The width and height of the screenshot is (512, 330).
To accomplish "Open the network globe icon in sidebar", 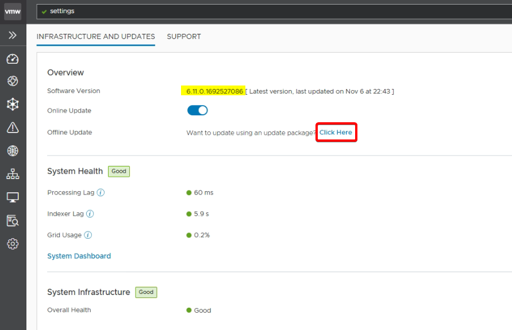I will [13, 151].
